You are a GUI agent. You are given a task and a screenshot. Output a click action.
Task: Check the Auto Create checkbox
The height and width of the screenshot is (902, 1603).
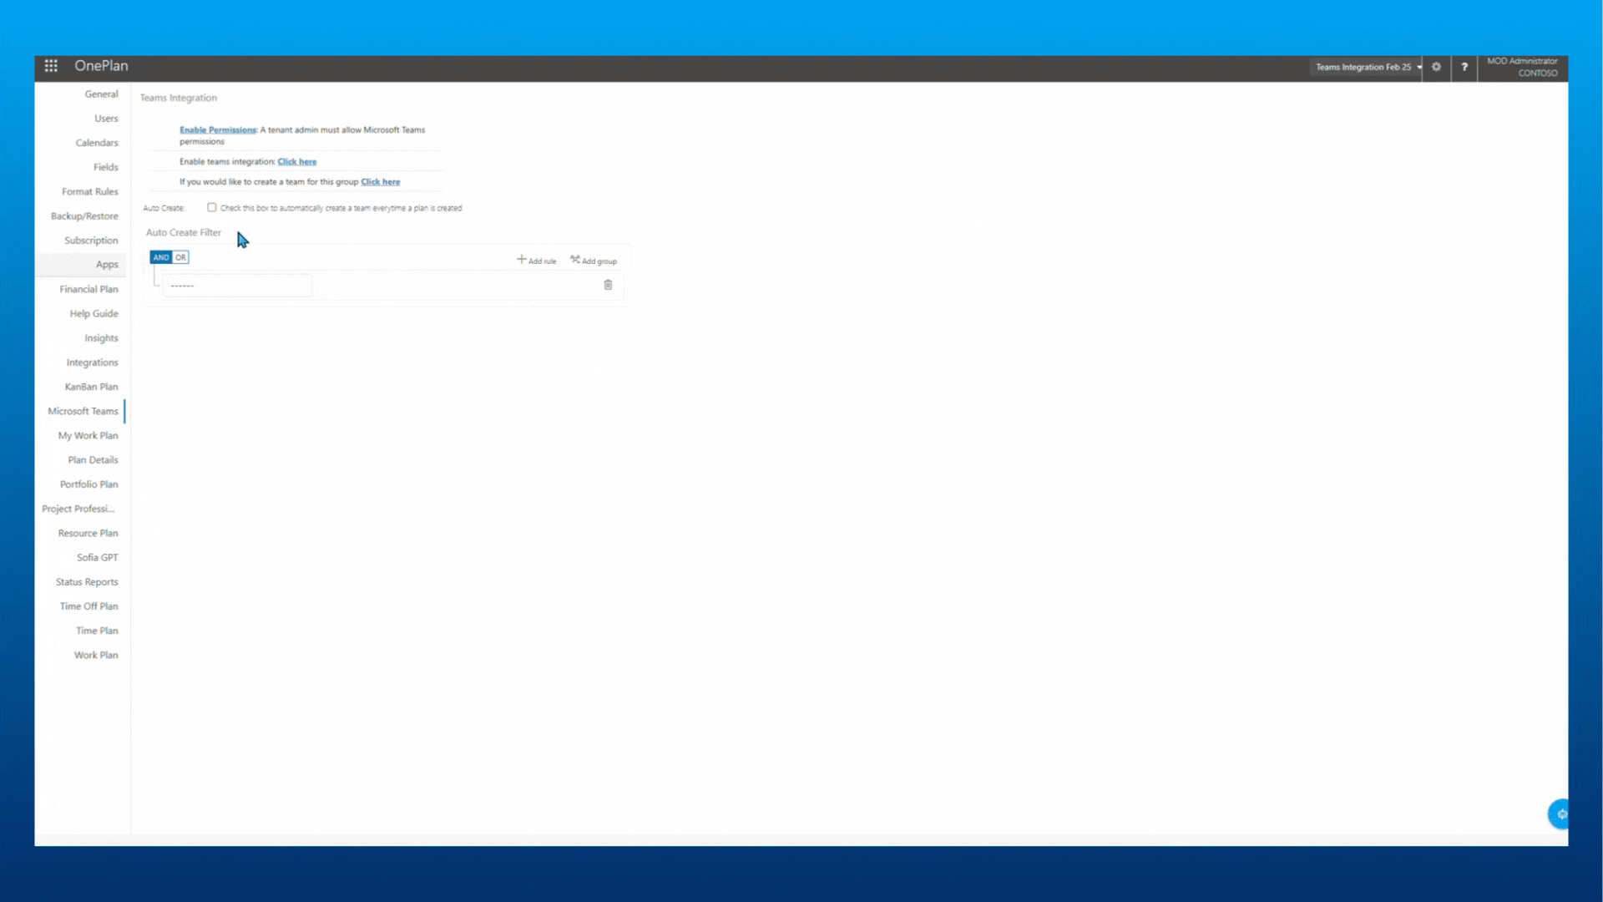[x=212, y=208]
